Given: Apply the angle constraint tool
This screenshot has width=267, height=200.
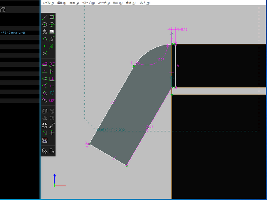Looking at the screenshot, I should pyautogui.click(x=52, y=64).
